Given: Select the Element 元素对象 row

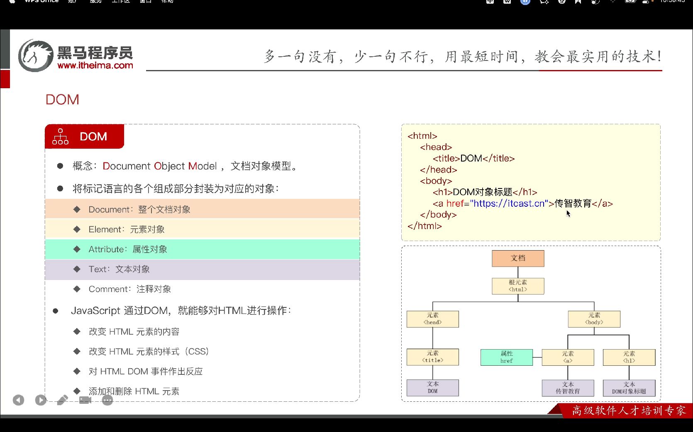Looking at the screenshot, I should click(202, 229).
